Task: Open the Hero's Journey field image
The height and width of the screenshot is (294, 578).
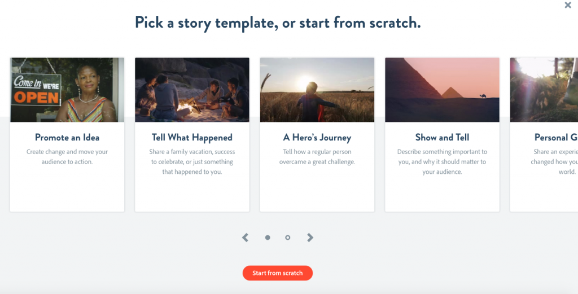Action: pyautogui.click(x=317, y=90)
